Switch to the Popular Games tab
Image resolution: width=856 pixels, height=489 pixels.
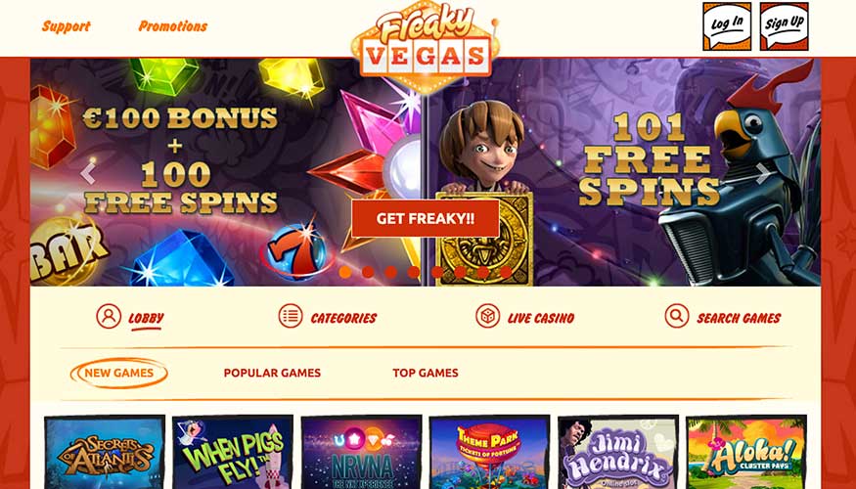point(272,374)
